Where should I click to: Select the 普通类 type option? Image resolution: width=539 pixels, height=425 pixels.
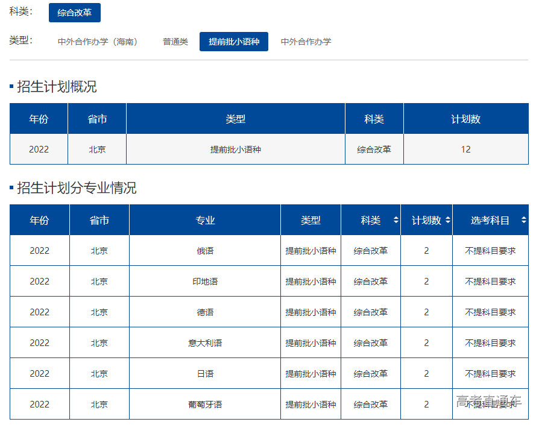pyautogui.click(x=175, y=42)
